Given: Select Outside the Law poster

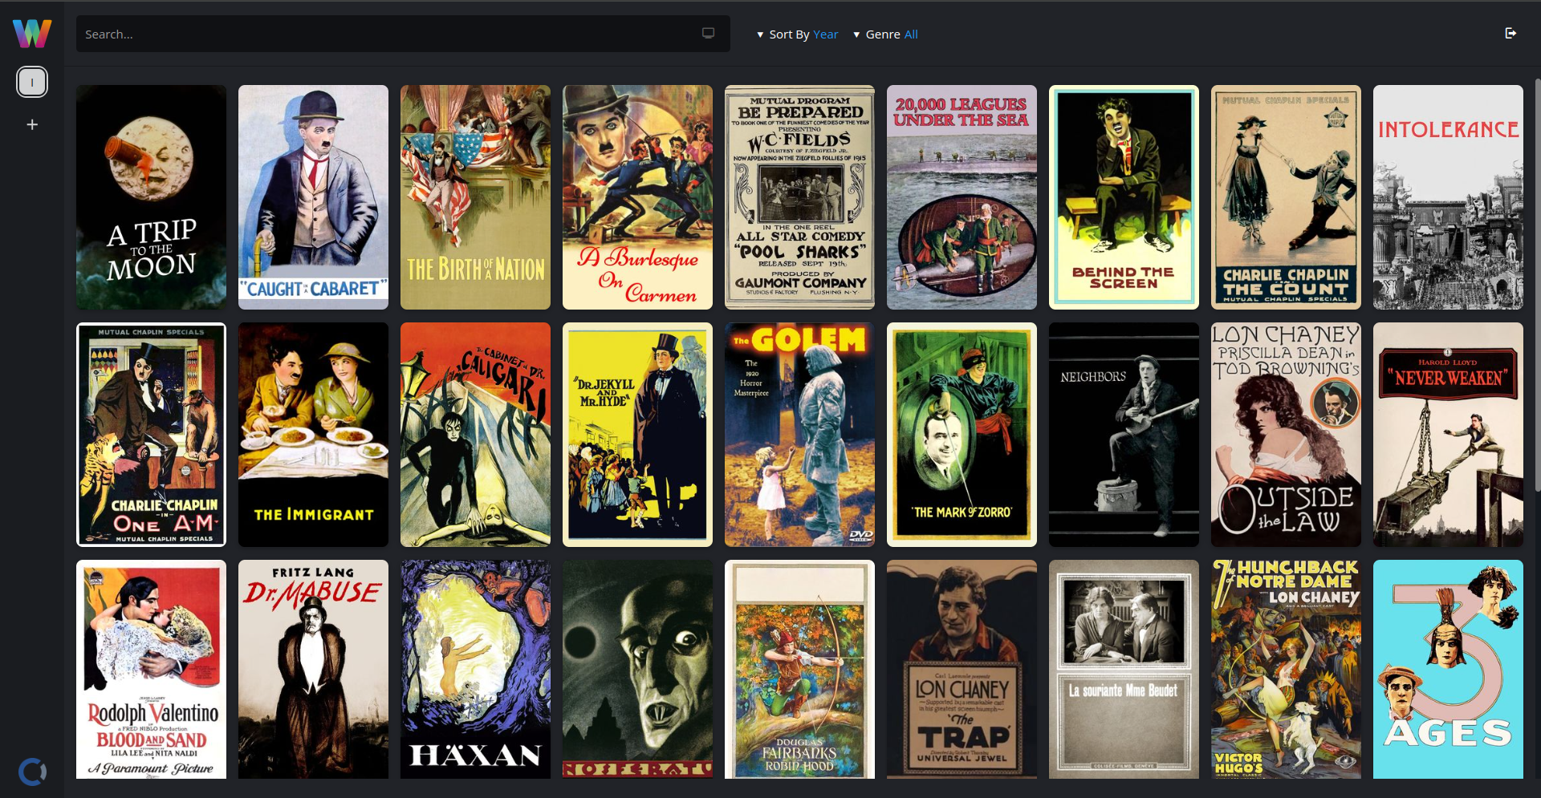Looking at the screenshot, I should 1286,435.
